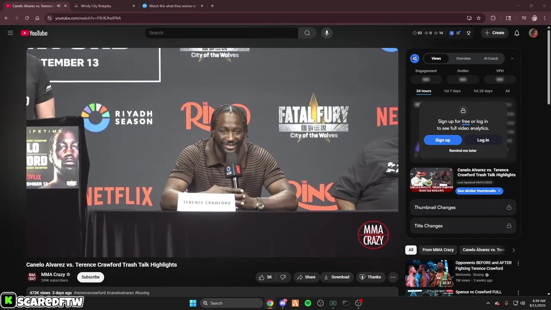Click the Download button
Viewport: 551px width, 310px height.
point(337,277)
